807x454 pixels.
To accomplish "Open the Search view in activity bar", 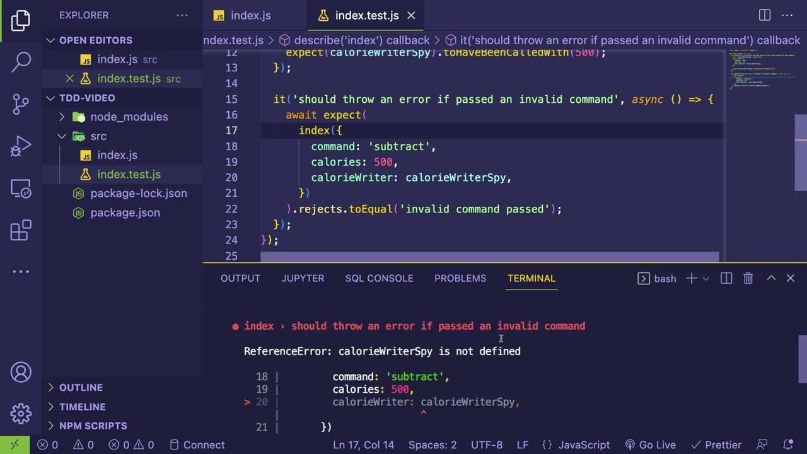I will click(21, 62).
